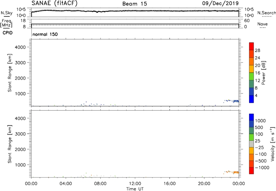
Task: Click the 28 dB power colorbar tick label
Action: (257, 50)
